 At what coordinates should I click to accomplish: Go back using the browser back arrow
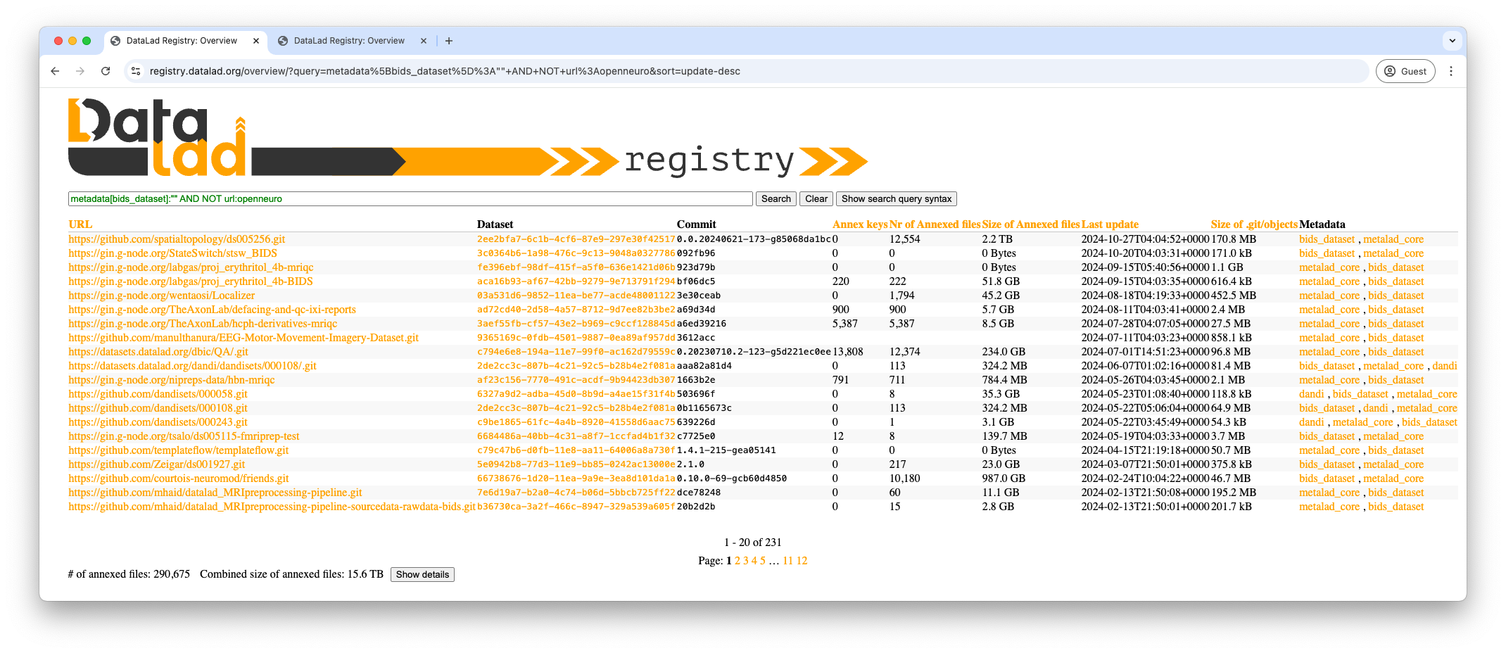pos(55,71)
